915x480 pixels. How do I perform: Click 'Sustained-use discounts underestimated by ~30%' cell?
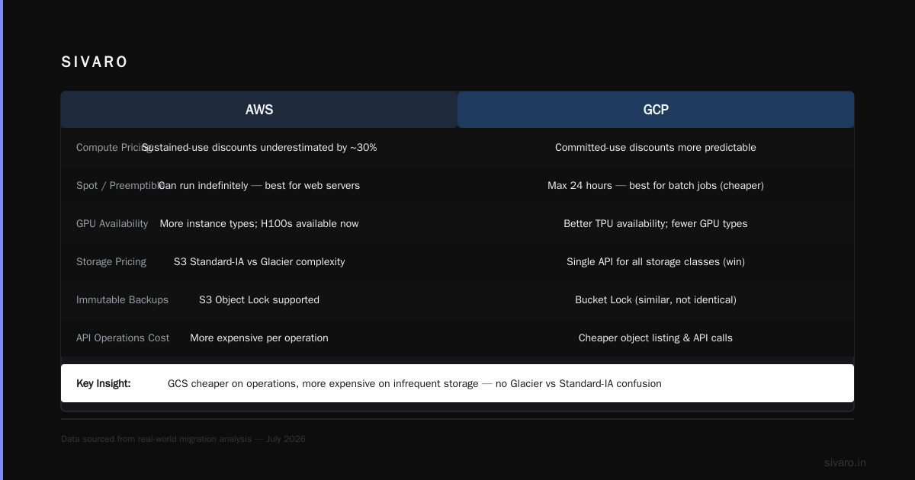[259, 147]
